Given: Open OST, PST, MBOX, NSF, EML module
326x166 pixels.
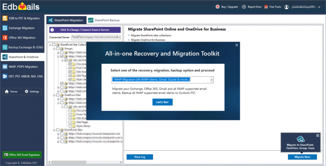Looking at the screenshot, I should tap(22, 76).
